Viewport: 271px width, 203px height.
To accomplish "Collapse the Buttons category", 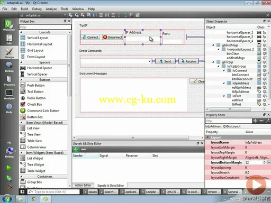I will (21, 80).
